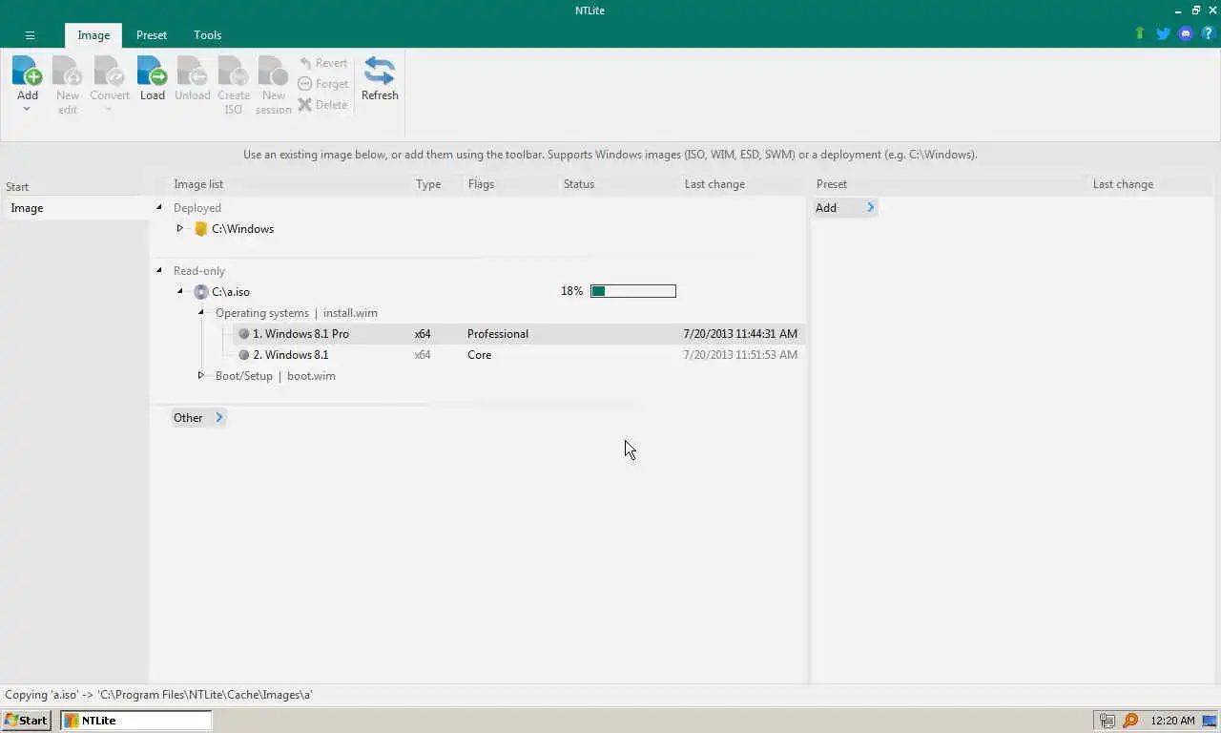
Task: Click the Add preset button
Action: (844, 207)
